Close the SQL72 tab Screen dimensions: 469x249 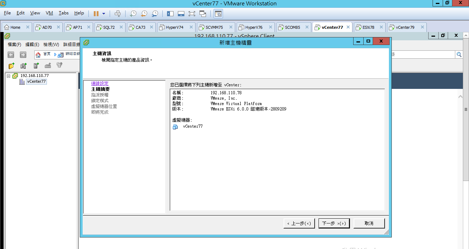[x=121, y=27]
